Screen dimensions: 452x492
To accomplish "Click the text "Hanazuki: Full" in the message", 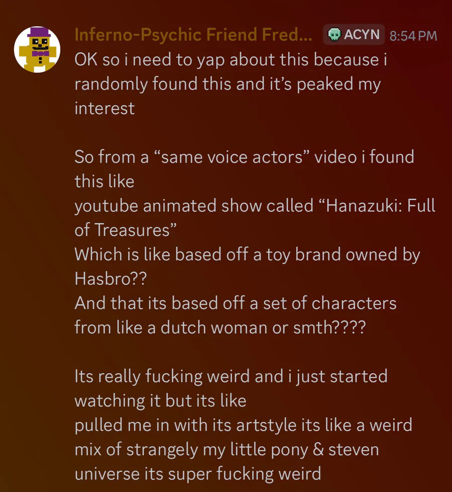I will (381, 206).
